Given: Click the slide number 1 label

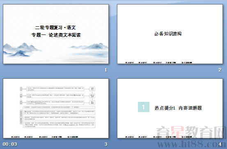Looking at the screenshot, I should point(106,70).
